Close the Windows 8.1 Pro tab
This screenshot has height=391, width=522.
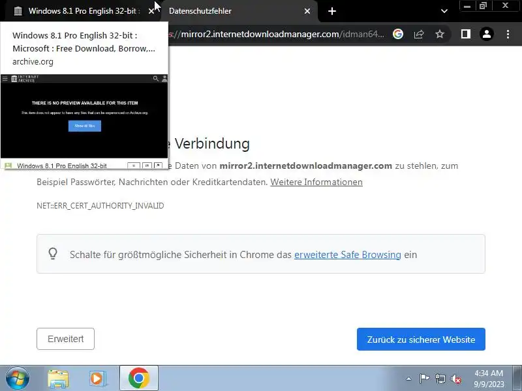pyautogui.click(x=151, y=11)
